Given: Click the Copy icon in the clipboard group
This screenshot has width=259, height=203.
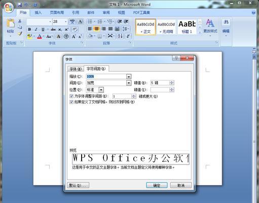Looking at the screenshot, I should (20, 27).
